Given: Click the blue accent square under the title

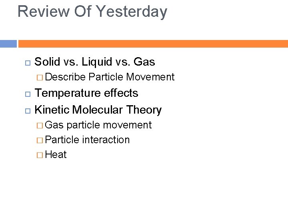Looking at the screenshot, I should 8,44.
